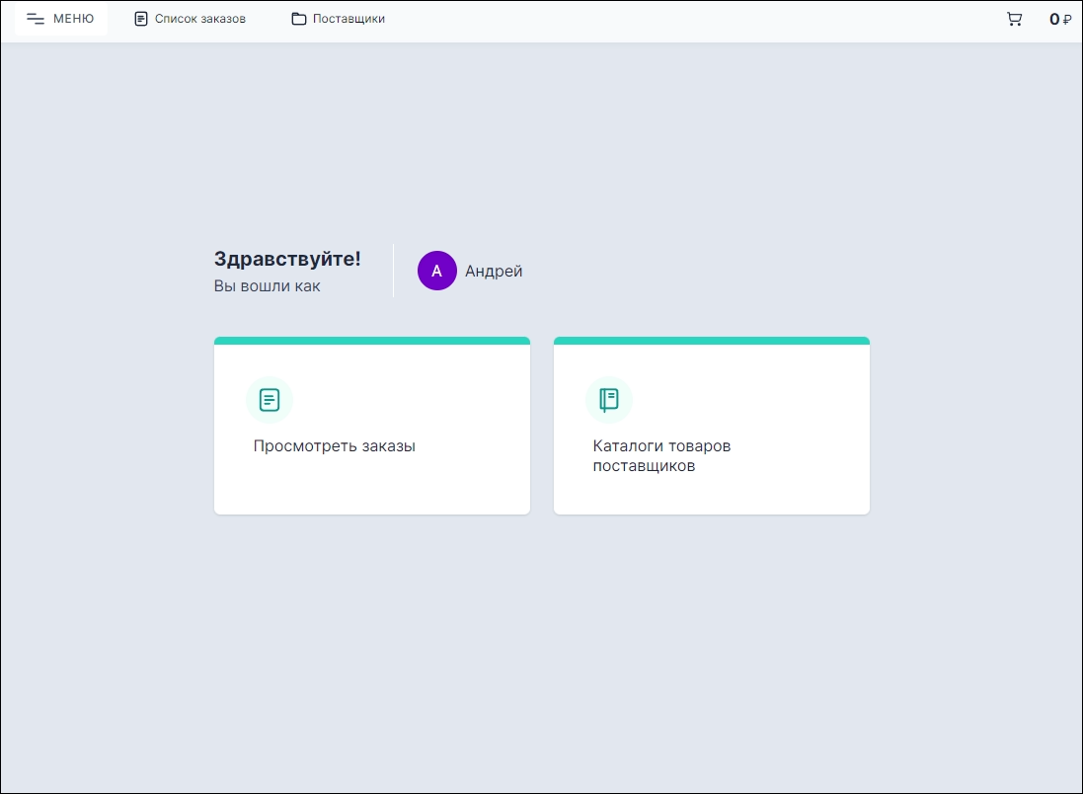Viewport: 1083px width, 794px height.
Task: Open Каталоги товаров поставщиков
Action: pos(711,426)
